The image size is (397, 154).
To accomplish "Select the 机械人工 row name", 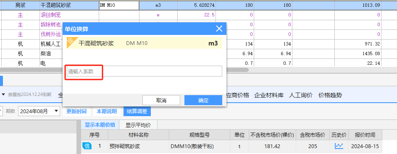I will (x=51, y=44).
